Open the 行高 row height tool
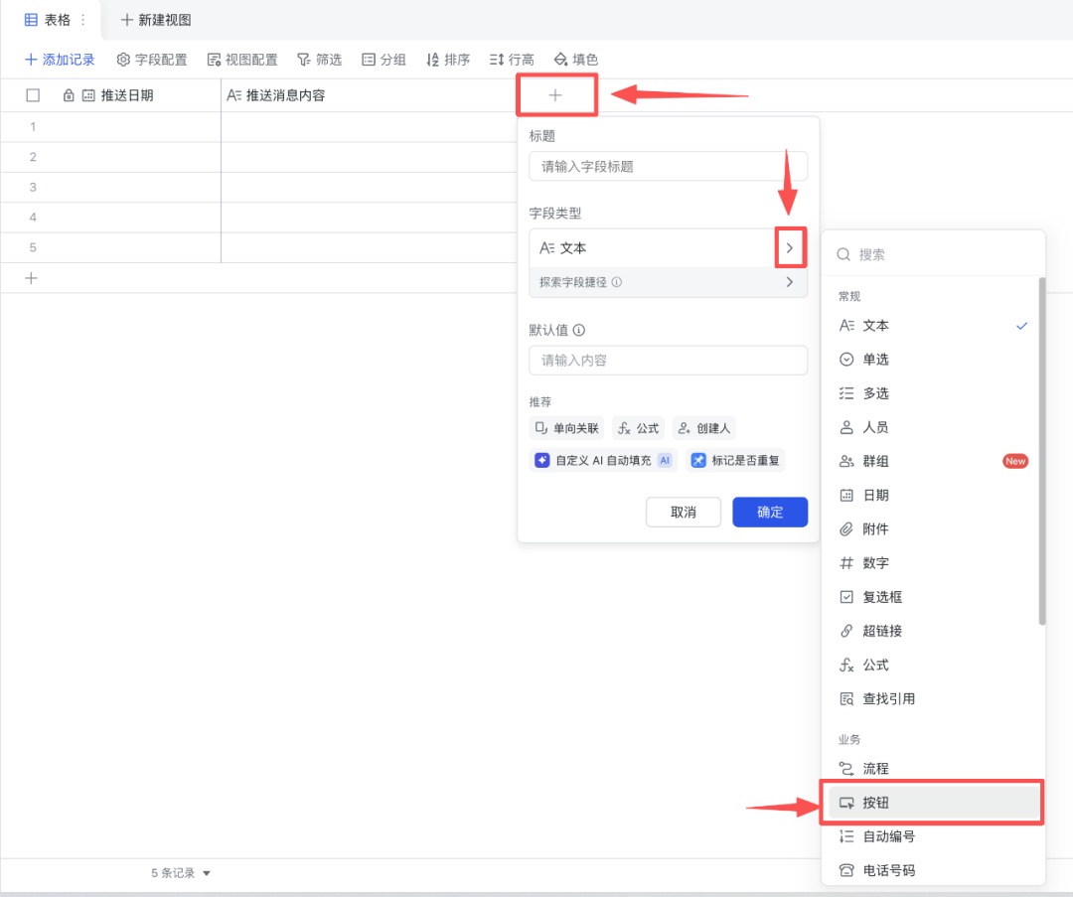Viewport: 1073px width, 897px height. click(512, 60)
